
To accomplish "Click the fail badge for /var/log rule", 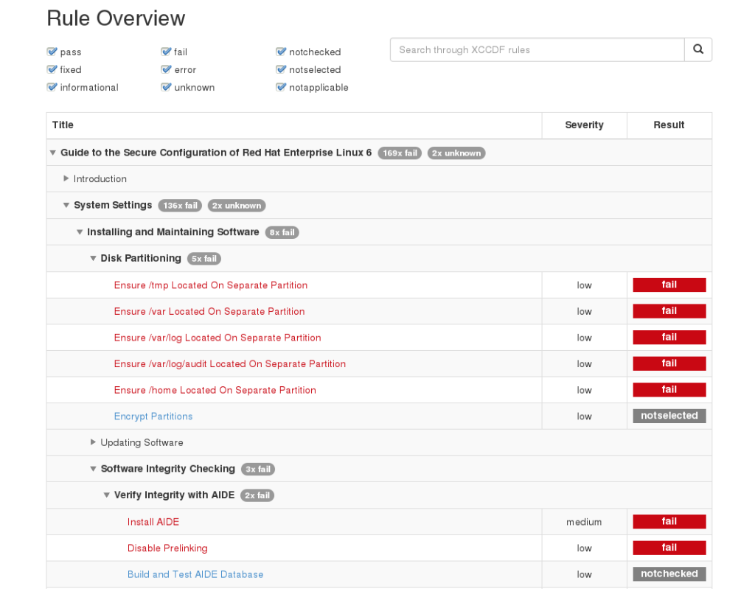I will tap(669, 337).
